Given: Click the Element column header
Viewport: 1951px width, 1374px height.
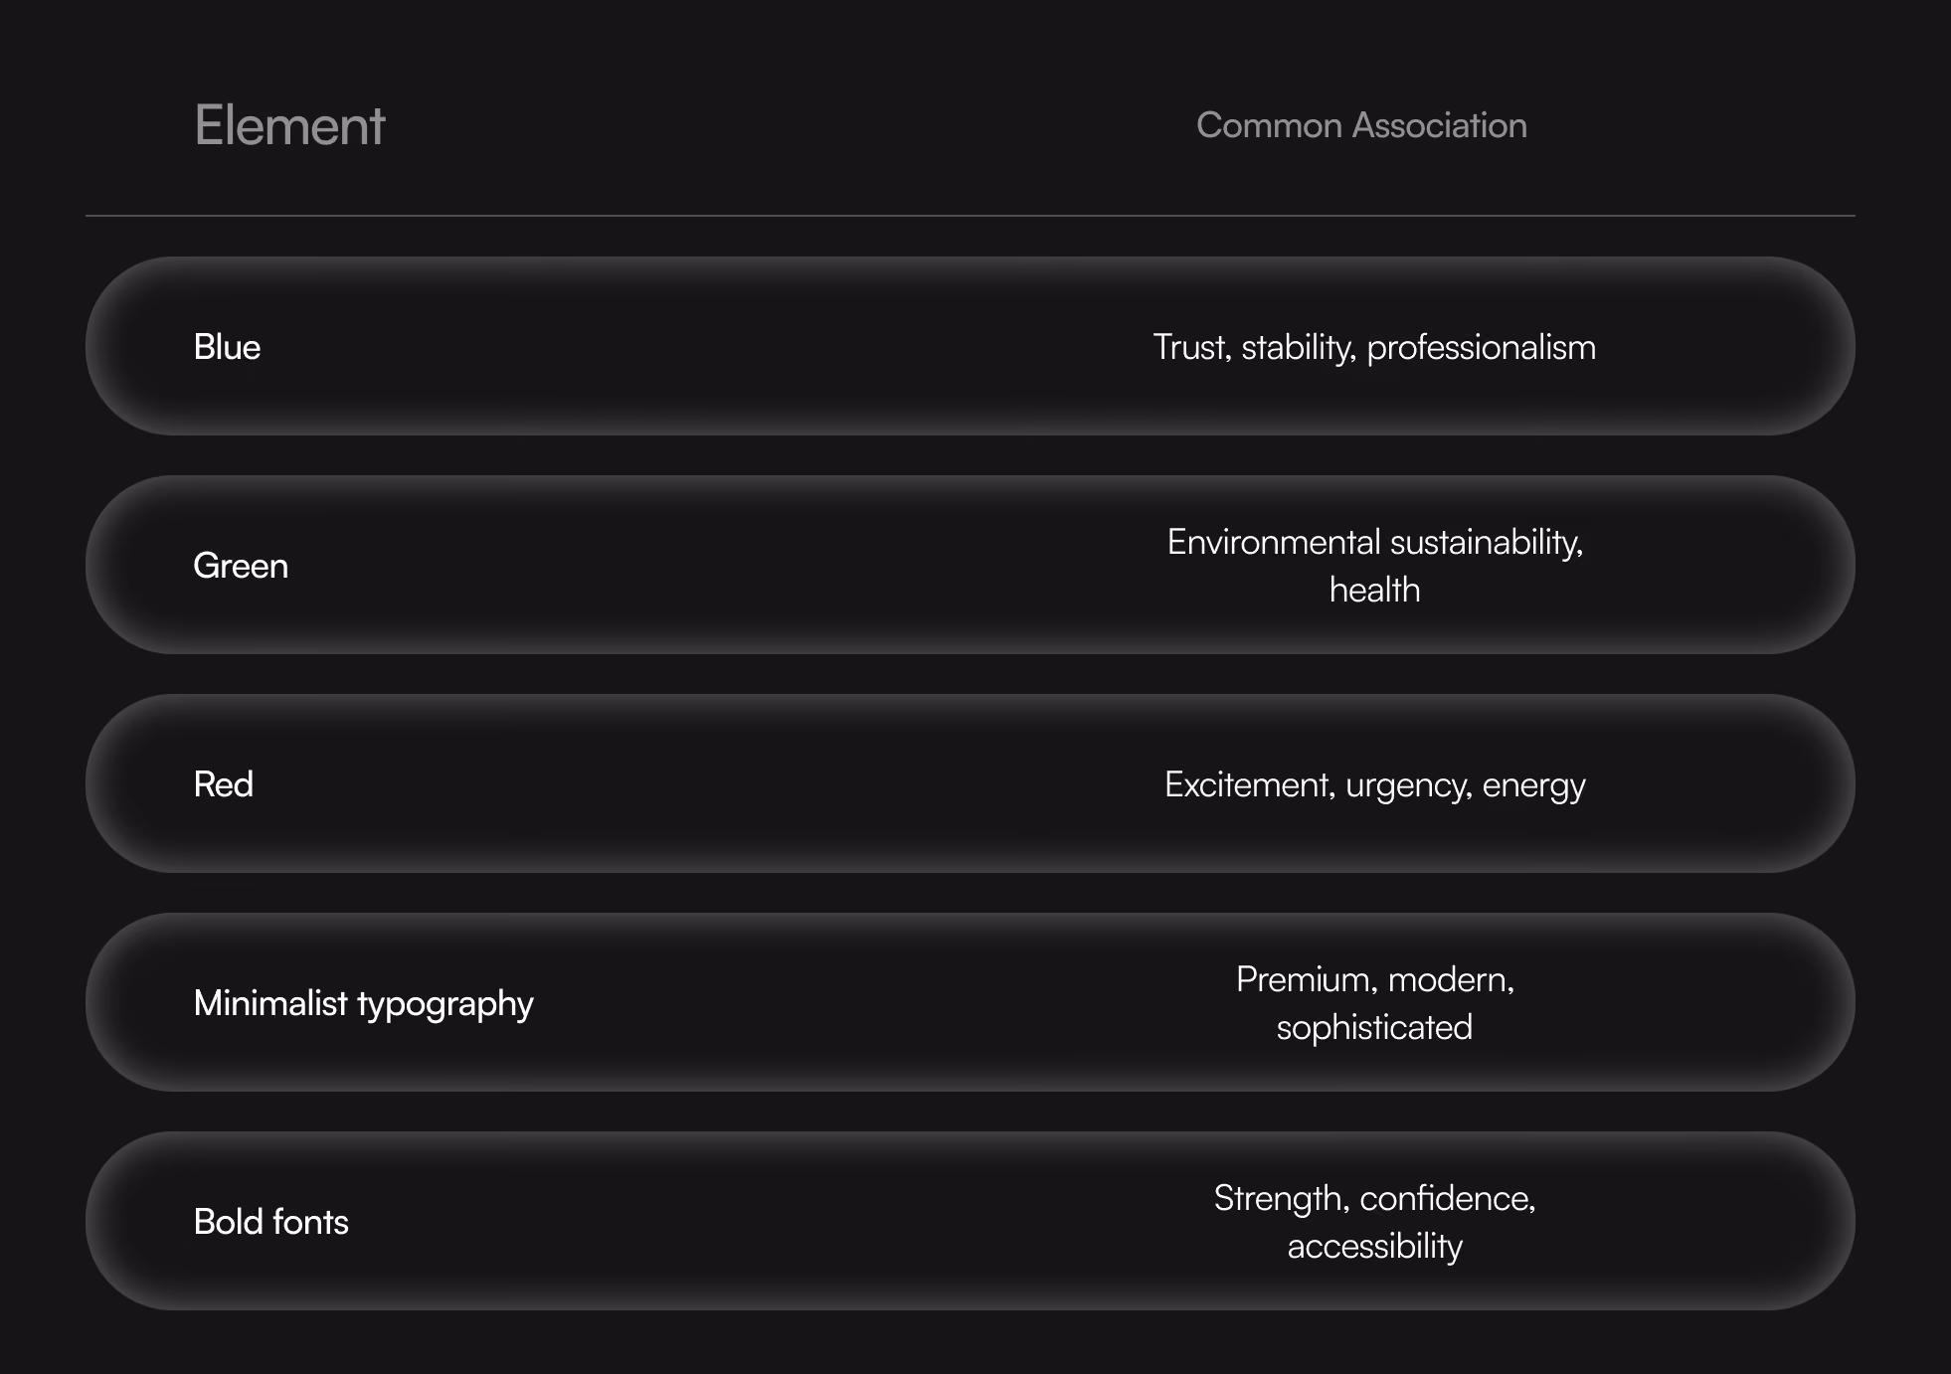Looking at the screenshot, I should tap(289, 125).
